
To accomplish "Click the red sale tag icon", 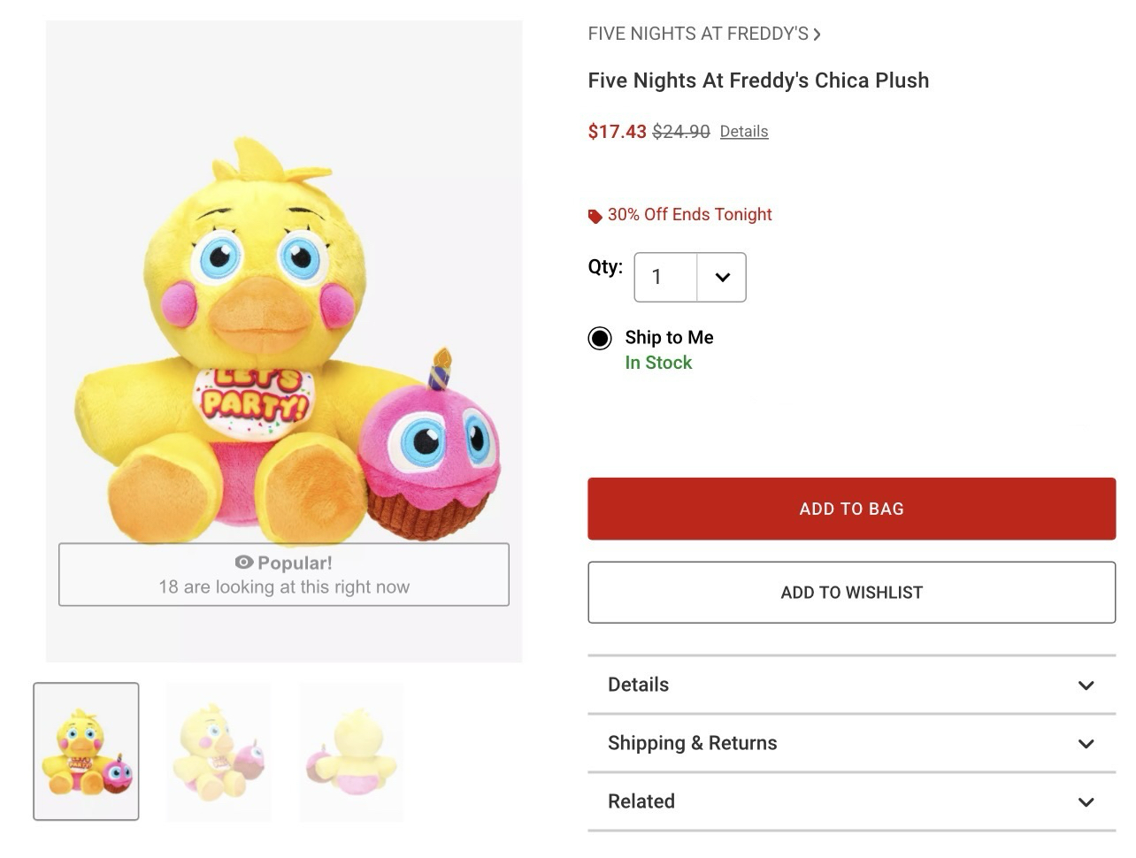I will point(595,216).
